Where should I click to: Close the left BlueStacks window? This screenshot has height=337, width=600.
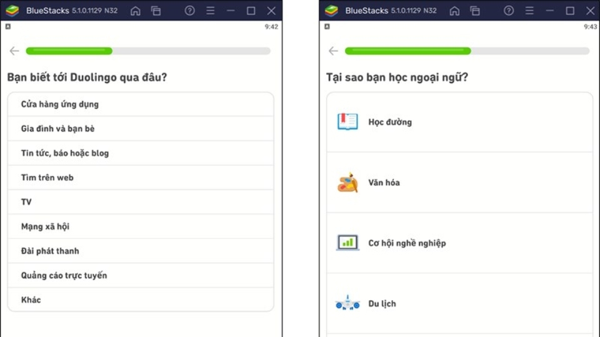coord(271,11)
